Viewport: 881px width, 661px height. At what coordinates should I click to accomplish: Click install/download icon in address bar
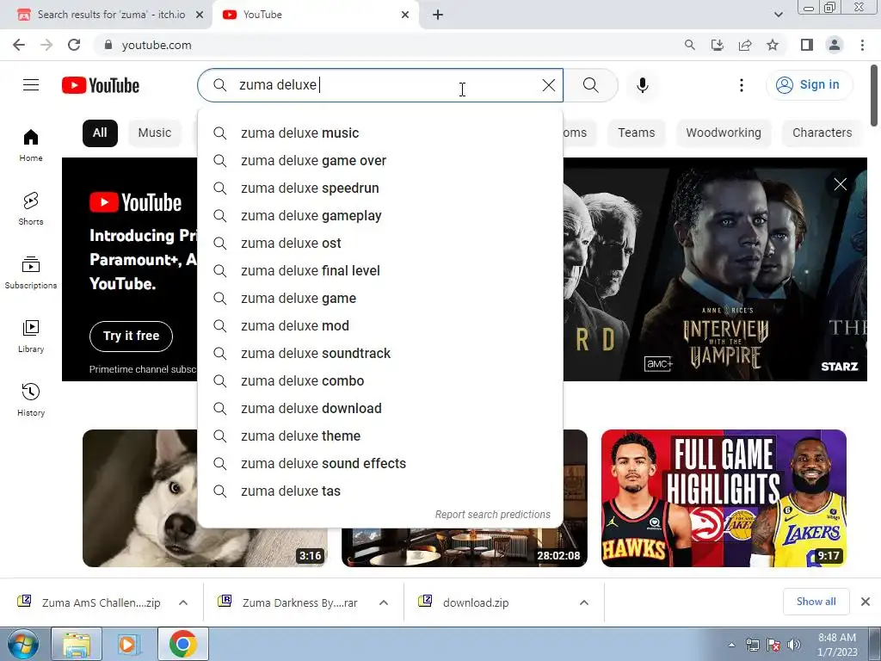pyautogui.click(x=718, y=45)
